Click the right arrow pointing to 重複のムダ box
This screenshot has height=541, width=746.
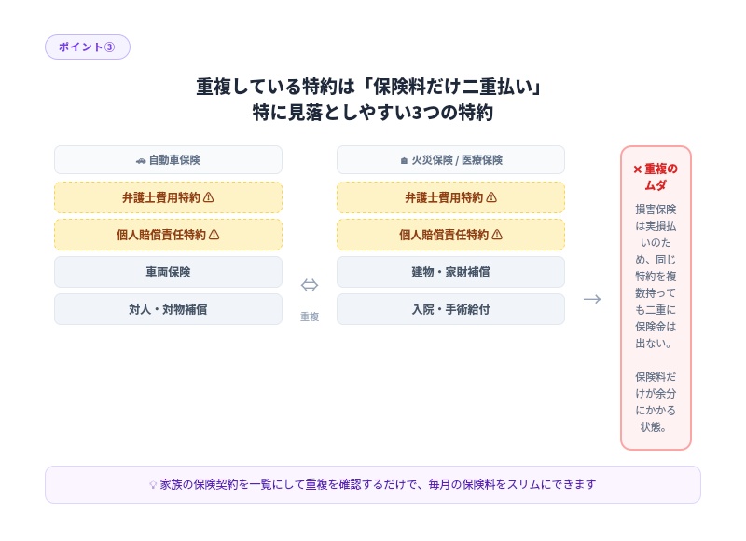592,299
